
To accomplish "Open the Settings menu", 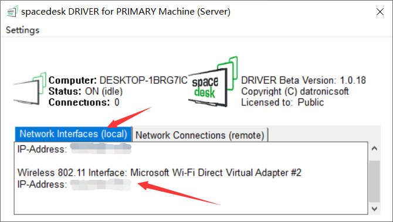I will click(x=22, y=30).
